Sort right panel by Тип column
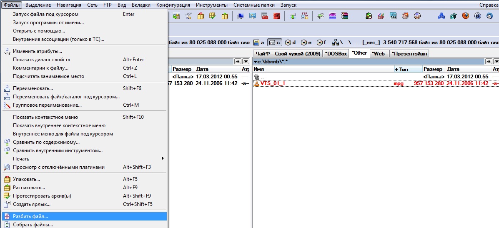The height and width of the screenshot is (228, 499). pyautogui.click(x=408, y=69)
